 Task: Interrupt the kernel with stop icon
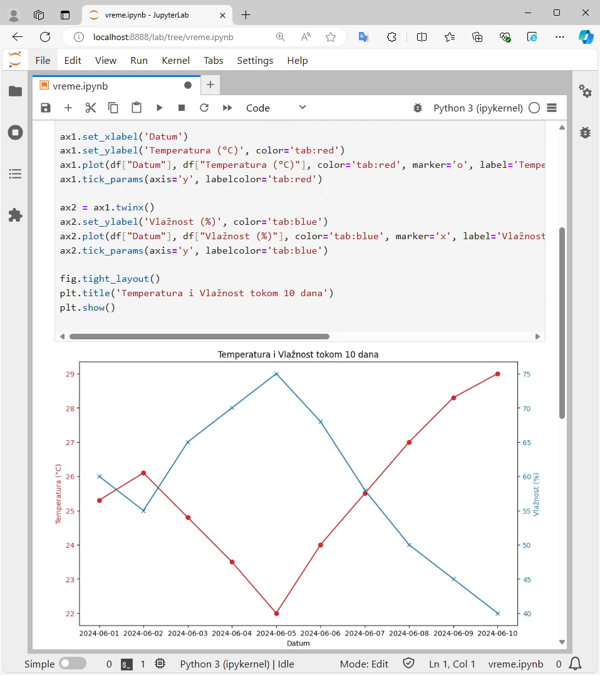tap(182, 108)
